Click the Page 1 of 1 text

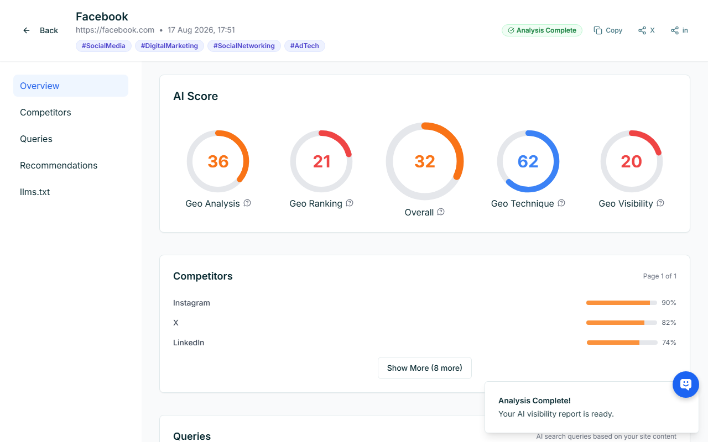click(660, 276)
